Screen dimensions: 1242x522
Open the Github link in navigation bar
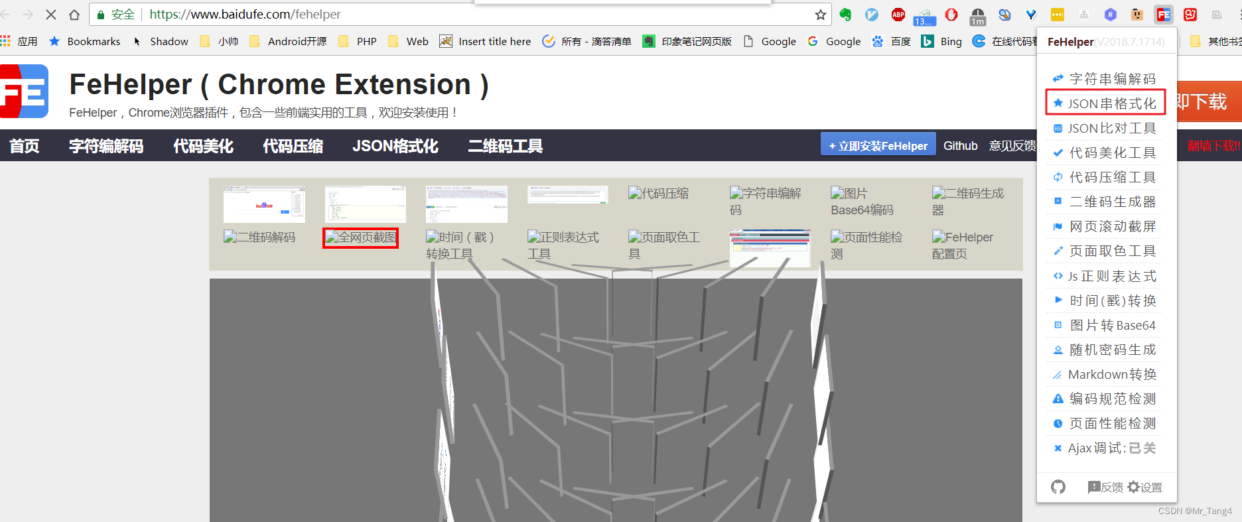tap(961, 145)
